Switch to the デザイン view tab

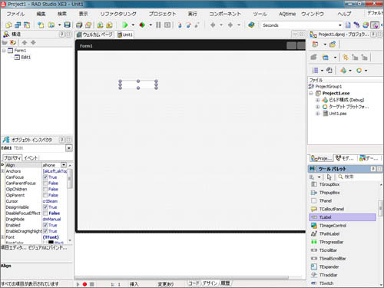[x=210, y=283]
